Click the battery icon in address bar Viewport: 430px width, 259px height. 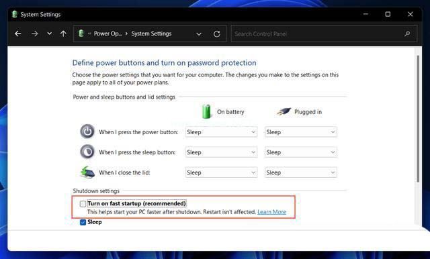click(81, 34)
